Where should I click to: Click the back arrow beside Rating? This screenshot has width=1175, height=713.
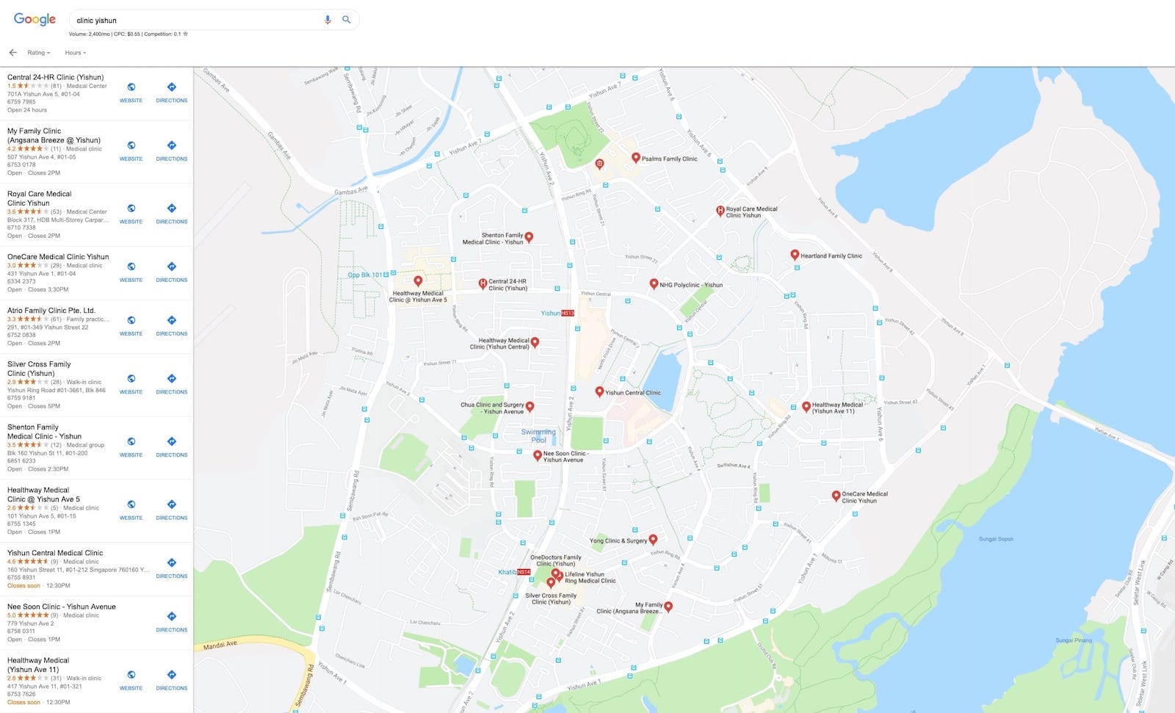13,53
